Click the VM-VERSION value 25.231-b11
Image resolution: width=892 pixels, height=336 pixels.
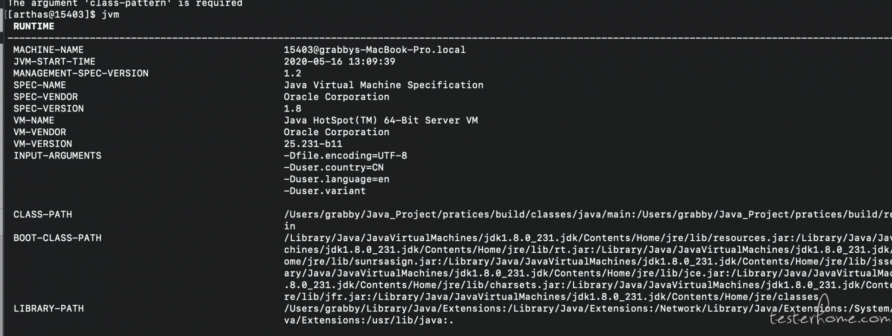[x=313, y=144]
